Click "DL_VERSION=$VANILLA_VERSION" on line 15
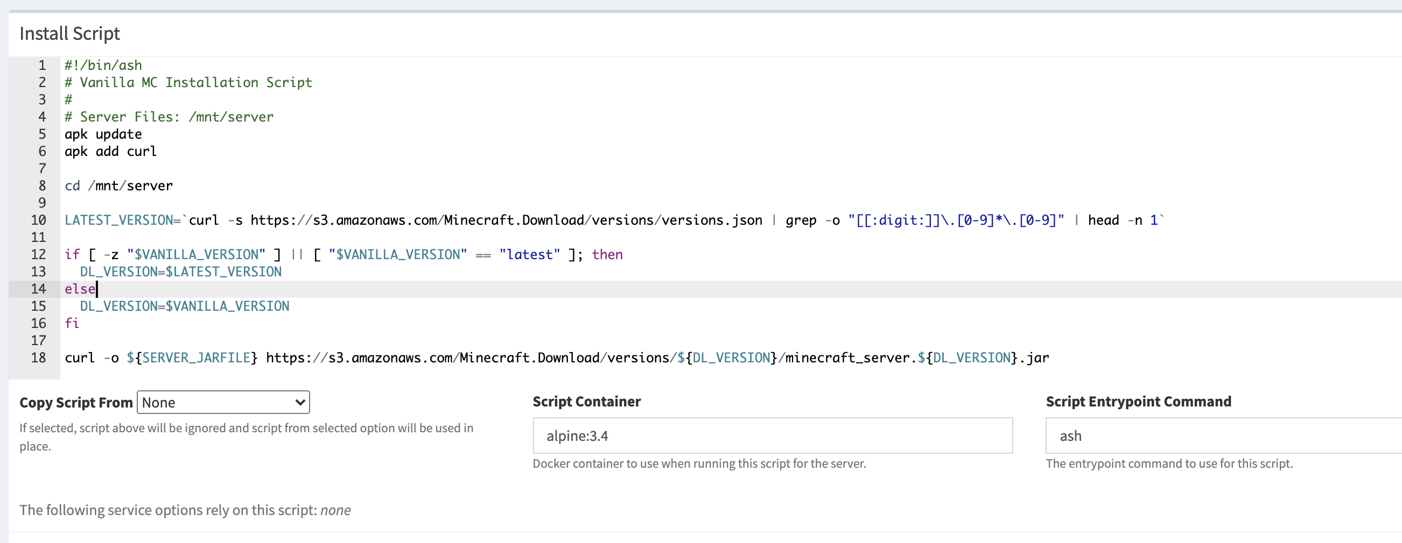 (x=185, y=306)
